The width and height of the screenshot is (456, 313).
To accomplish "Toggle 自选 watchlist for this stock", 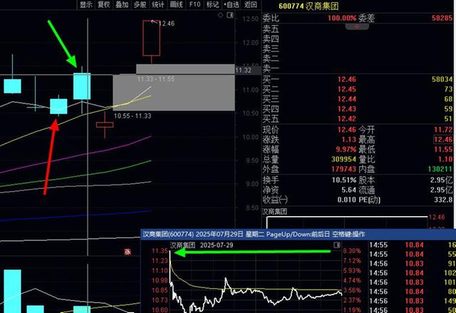I will click(x=232, y=4).
